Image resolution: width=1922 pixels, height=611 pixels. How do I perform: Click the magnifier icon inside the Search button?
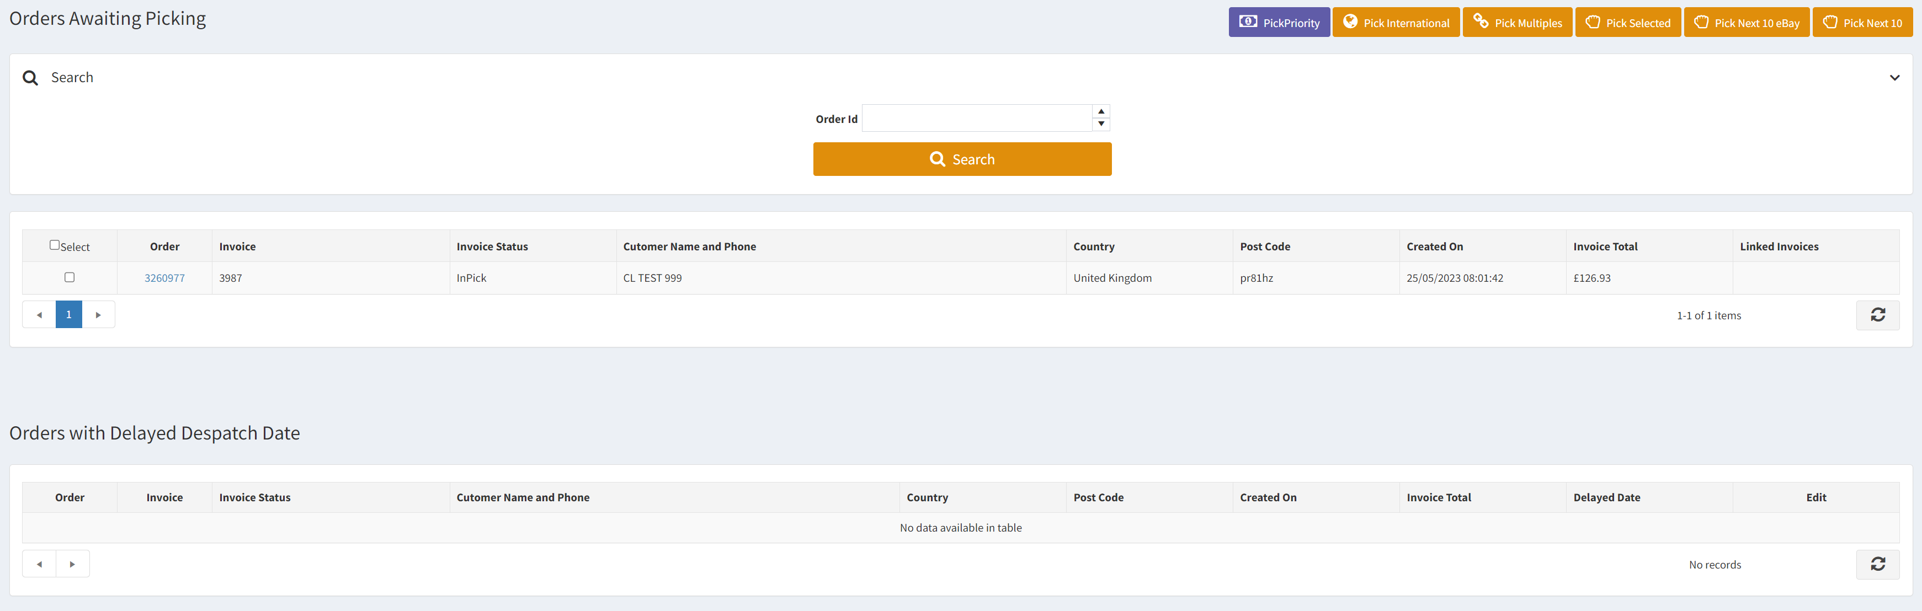[x=938, y=159]
